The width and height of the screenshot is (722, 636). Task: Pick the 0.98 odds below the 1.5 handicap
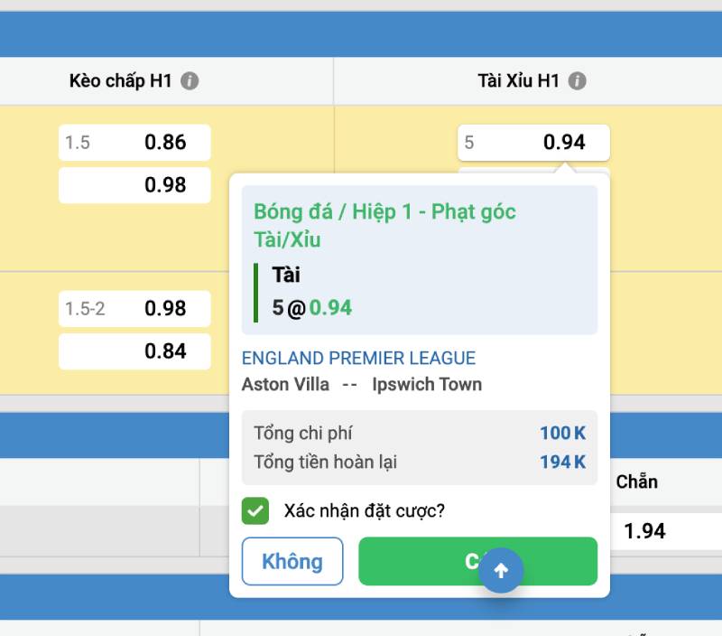tap(134, 185)
